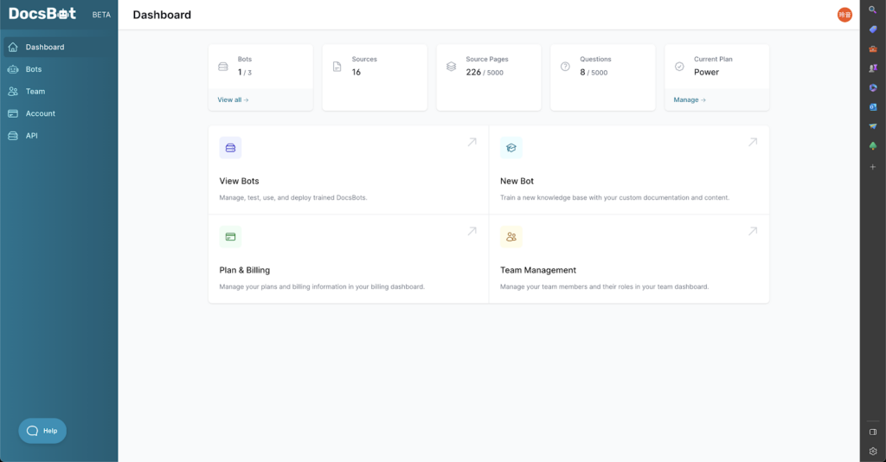Screen dimensions: 886x462
Task: Open the View Bots card icon
Action: pos(230,148)
